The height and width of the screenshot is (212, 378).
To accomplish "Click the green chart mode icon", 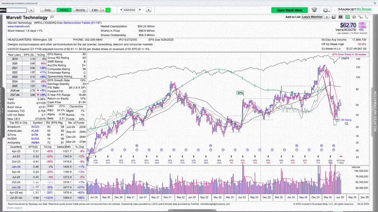I will [347, 17].
